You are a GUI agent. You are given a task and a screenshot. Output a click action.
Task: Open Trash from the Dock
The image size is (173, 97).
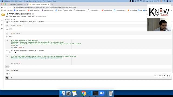(111, 93)
